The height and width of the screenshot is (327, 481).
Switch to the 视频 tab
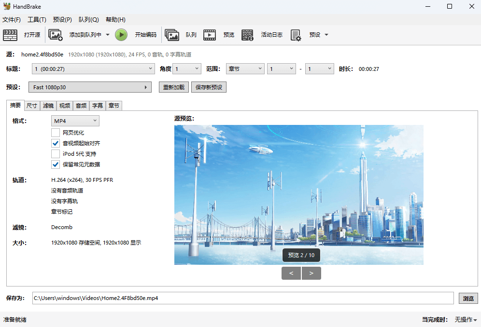pos(65,106)
